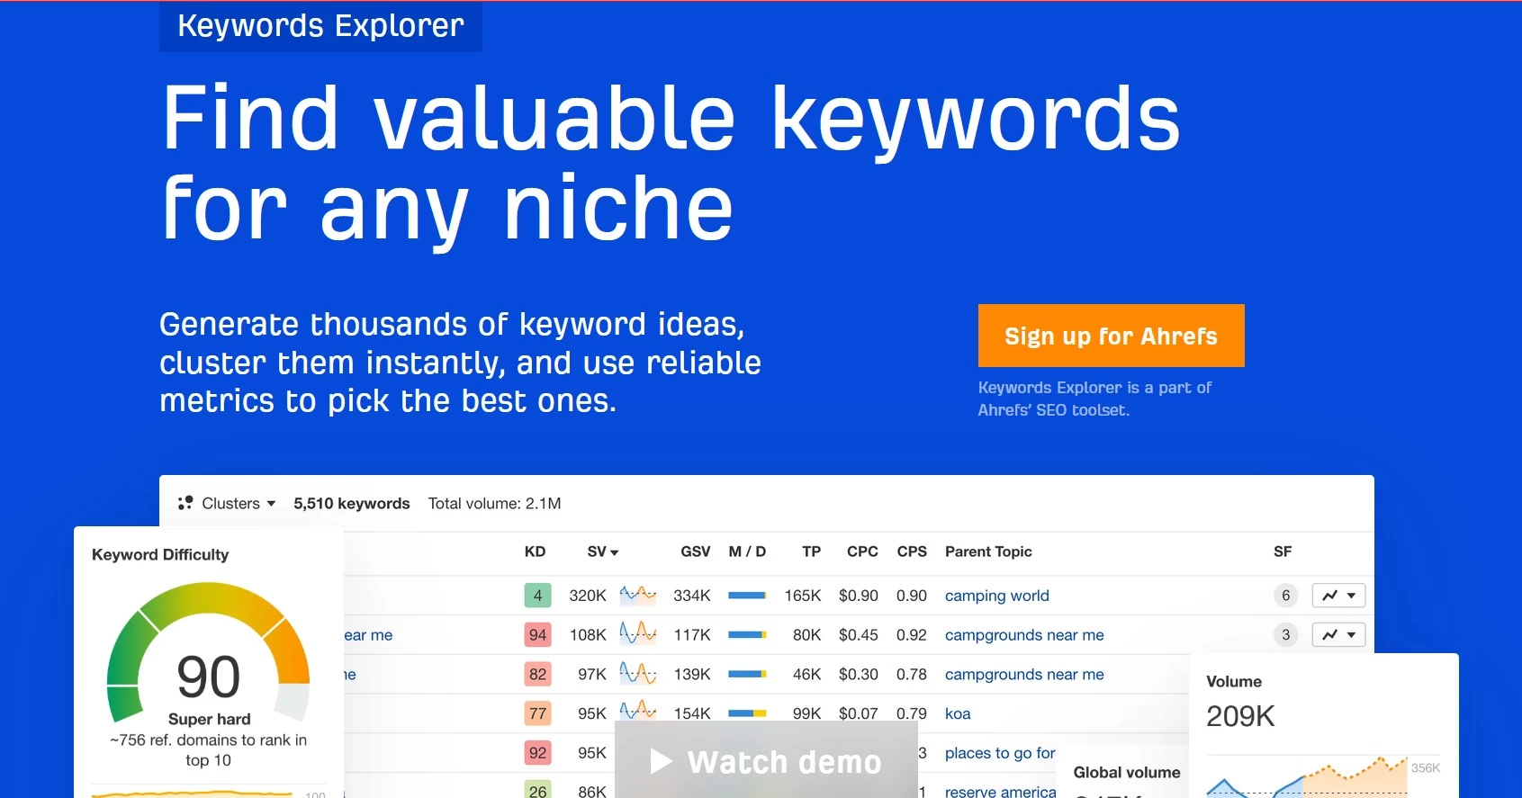Click the SF badge showing 3
1522x798 pixels.
(1285, 635)
